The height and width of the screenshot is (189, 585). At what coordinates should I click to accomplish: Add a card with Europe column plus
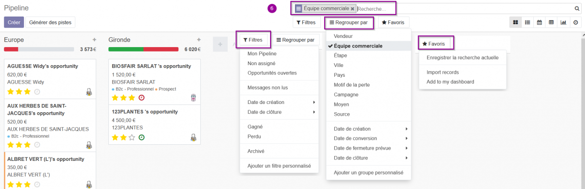[x=95, y=40]
